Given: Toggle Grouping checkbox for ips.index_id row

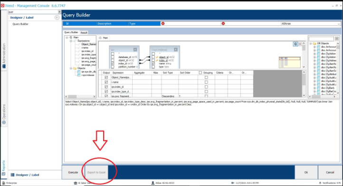Looking at the screenshot, I should click(x=206, y=87).
